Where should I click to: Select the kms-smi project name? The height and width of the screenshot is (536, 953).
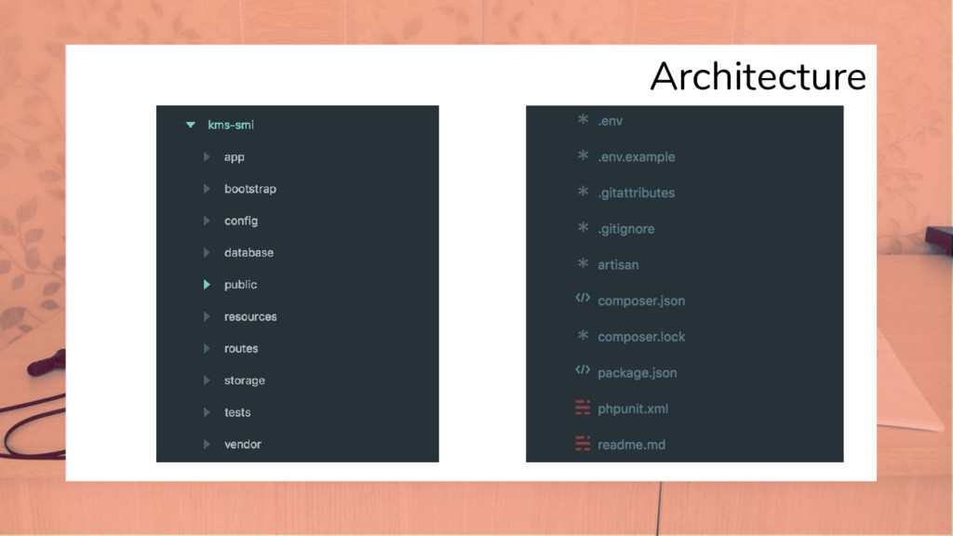231,125
